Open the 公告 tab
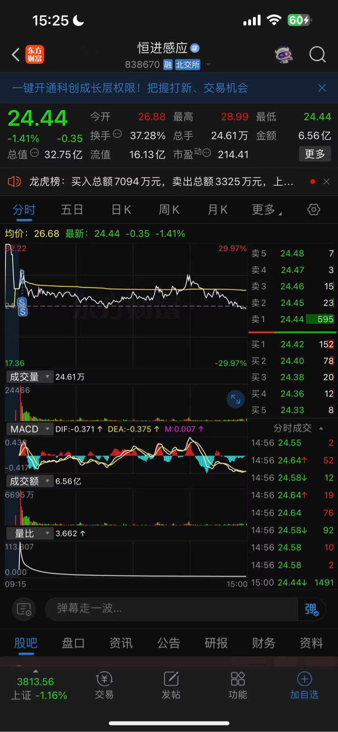338x732 pixels. click(169, 643)
